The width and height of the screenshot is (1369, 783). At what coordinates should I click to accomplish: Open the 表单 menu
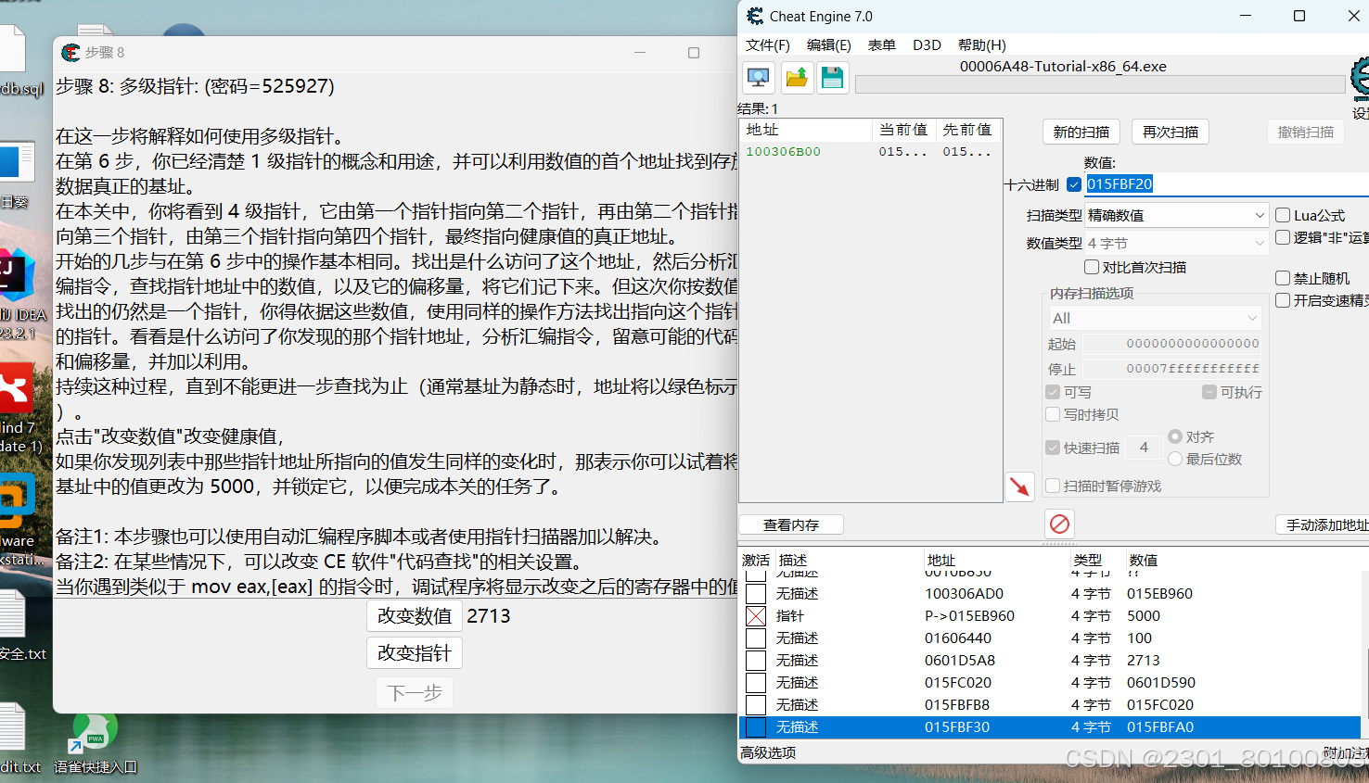(881, 44)
